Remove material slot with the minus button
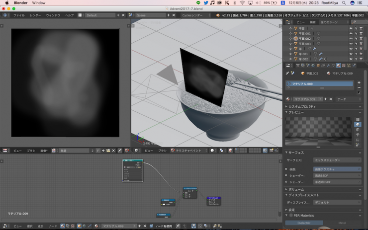368x230 pixels. click(359, 87)
